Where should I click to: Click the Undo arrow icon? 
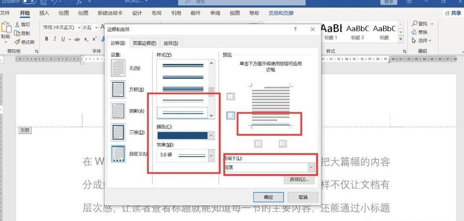click(x=54, y=2)
